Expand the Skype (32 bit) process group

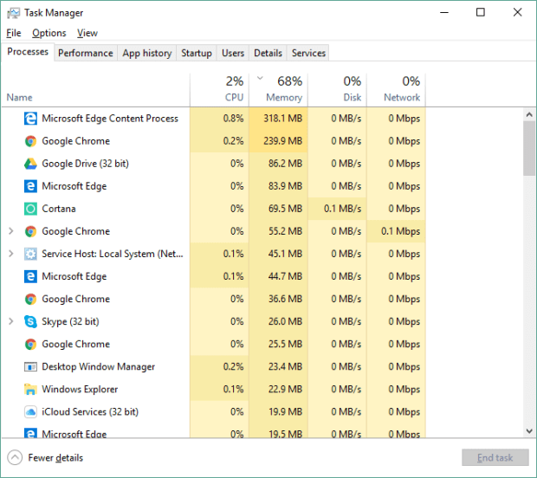11,321
